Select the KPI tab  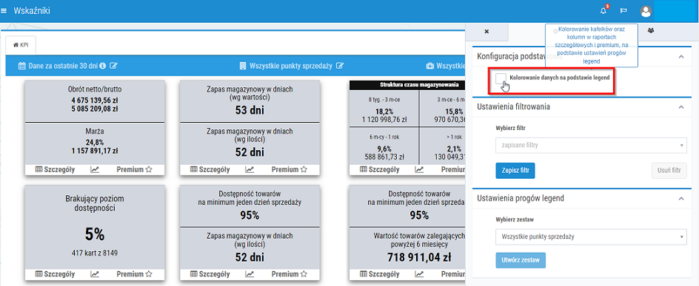click(x=21, y=45)
